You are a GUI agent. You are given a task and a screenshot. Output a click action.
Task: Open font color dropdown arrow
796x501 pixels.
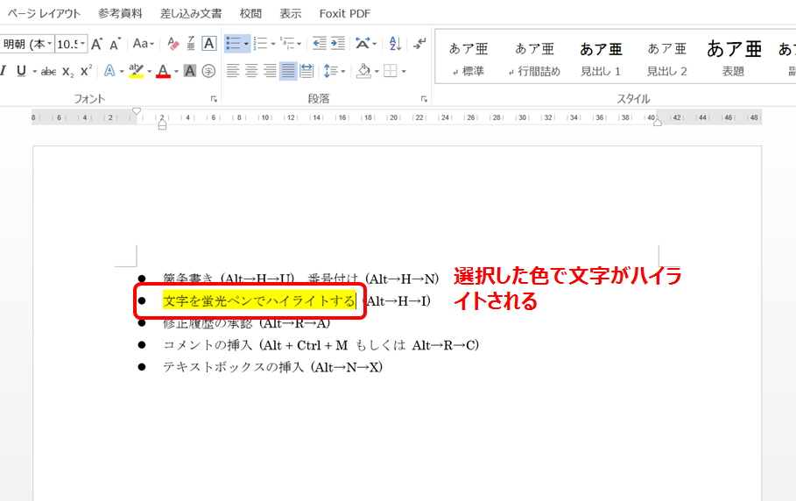[x=176, y=71]
